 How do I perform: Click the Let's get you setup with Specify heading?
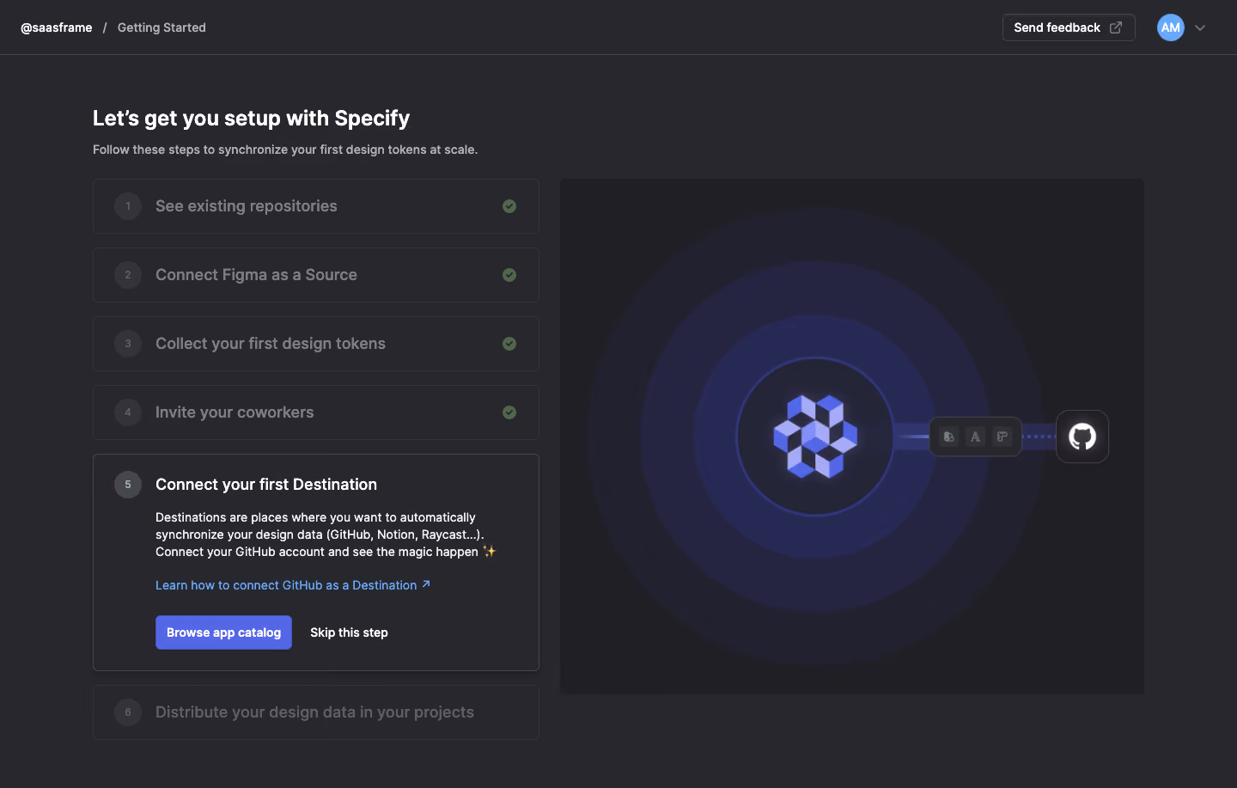coord(251,119)
